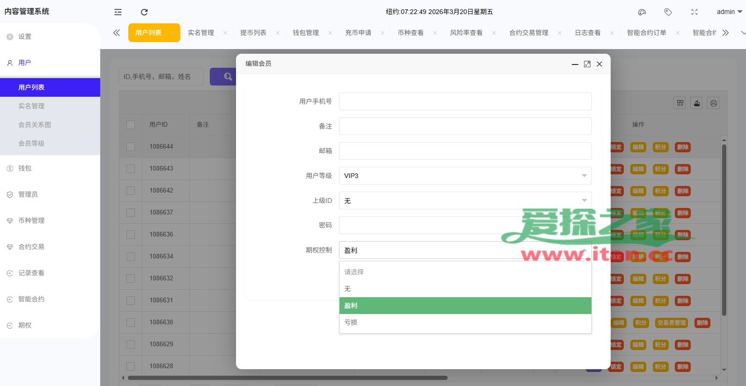Image resolution: width=746 pixels, height=386 pixels.
Task: Click the export icon in table toolbar
Action: coord(697,103)
